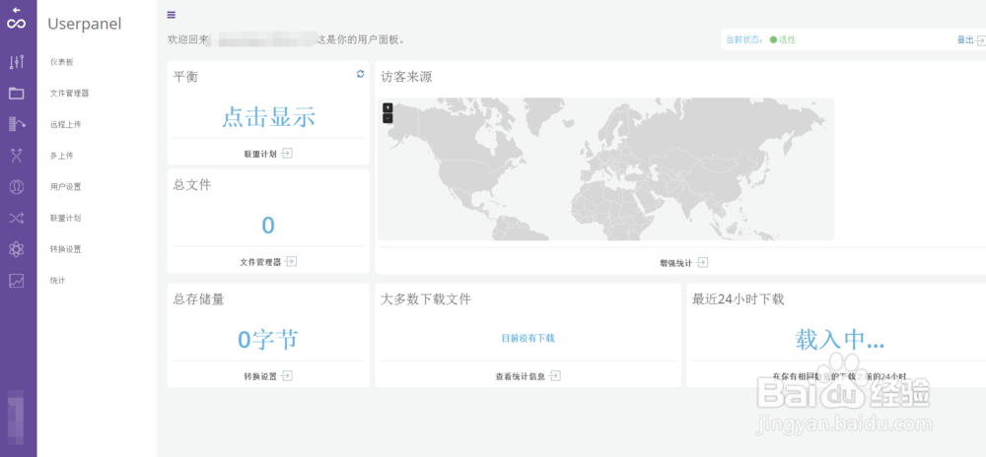986x457 pixels.
Task: Select 联盟计划 in the side menu
Action: pyautogui.click(x=65, y=218)
